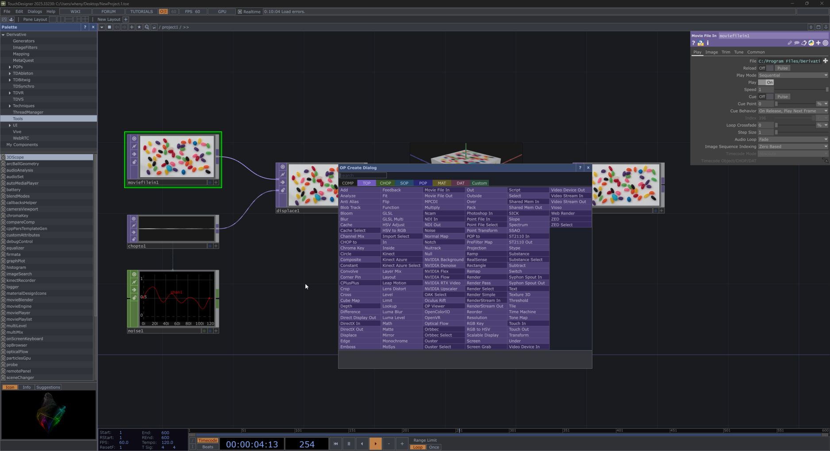This screenshot has height=451, width=830.
Task: Click the pencil edit icon in the parameter panel
Action: pos(790,43)
